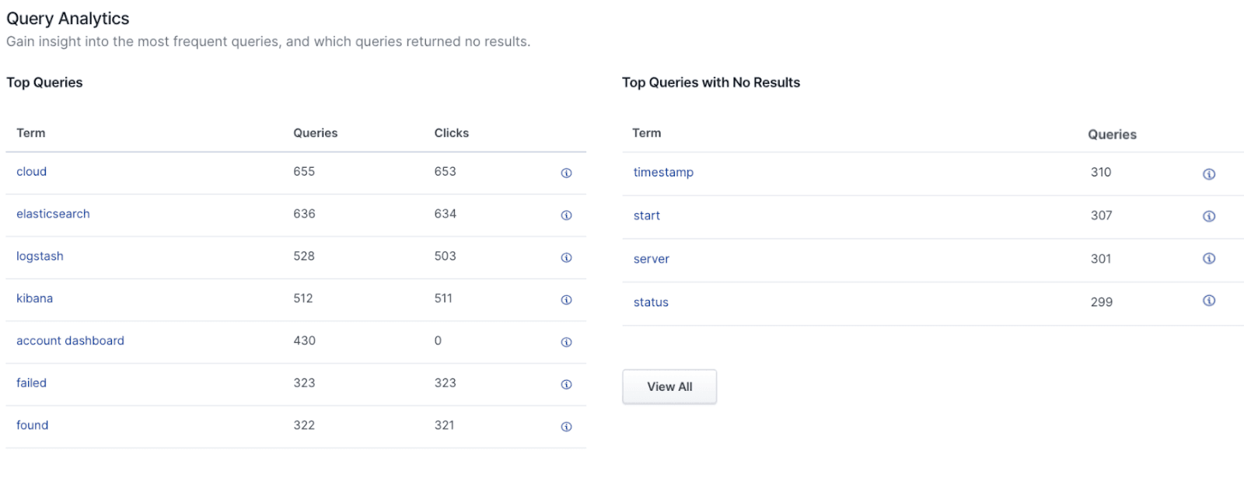
Task: Open info icon in elasticsearch row
Action: [566, 215]
